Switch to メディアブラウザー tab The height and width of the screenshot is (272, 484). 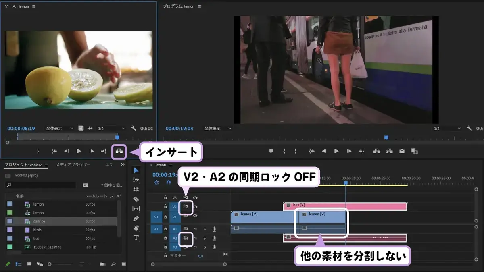(73, 165)
